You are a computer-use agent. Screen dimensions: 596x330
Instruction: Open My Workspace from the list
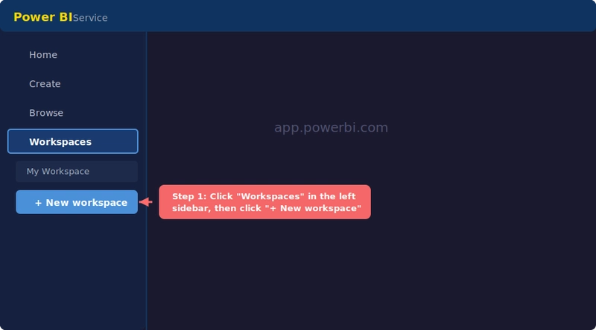[58, 172]
